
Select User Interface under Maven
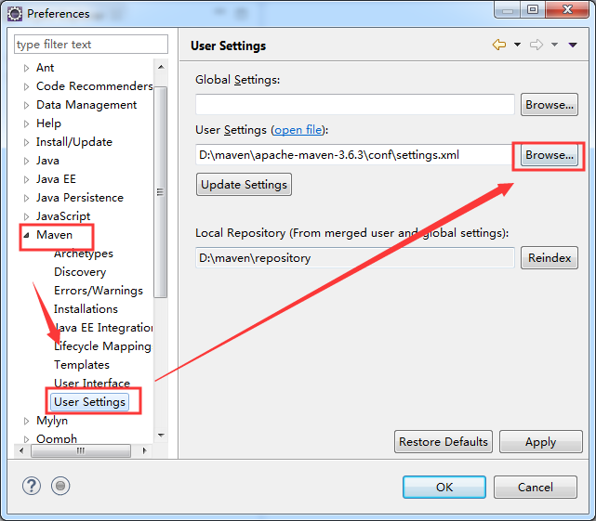[92, 384]
